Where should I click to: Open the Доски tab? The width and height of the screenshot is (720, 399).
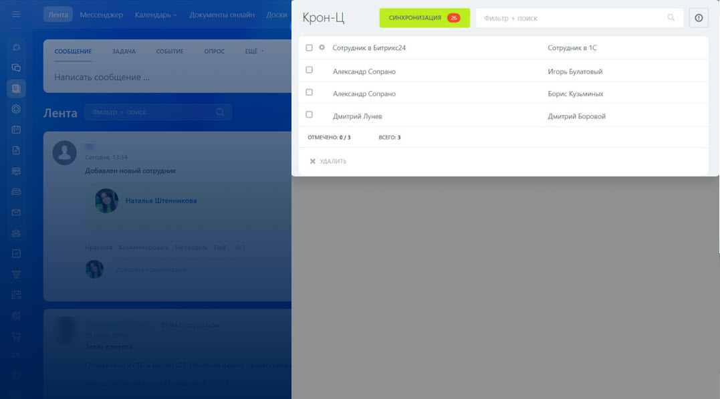coord(276,15)
